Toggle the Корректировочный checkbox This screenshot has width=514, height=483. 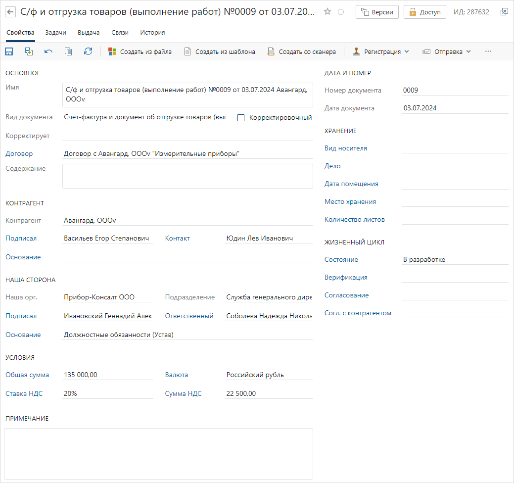pyautogui.click(x=241, y=118)
